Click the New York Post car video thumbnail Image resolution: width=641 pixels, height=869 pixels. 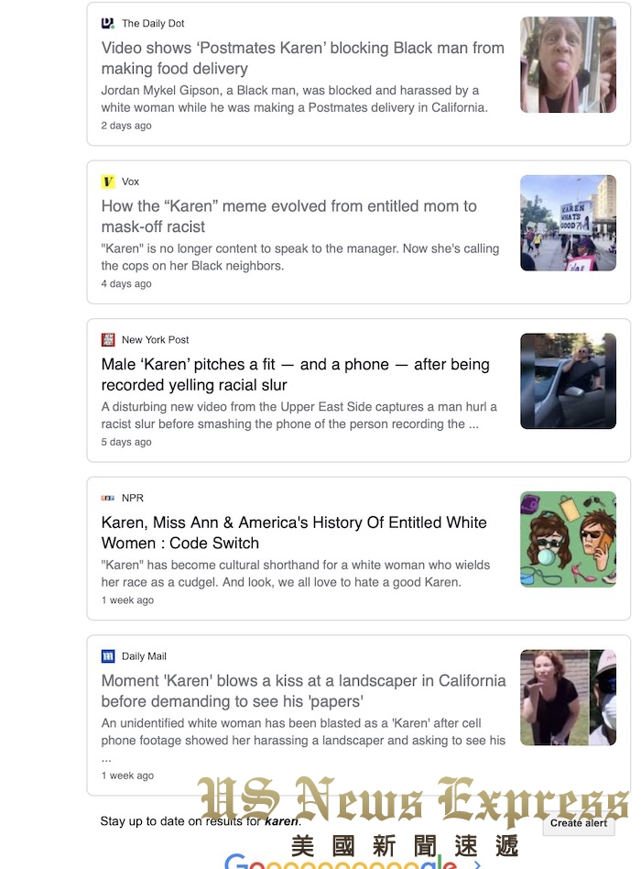pyautogui.click(x=568, y=381)
